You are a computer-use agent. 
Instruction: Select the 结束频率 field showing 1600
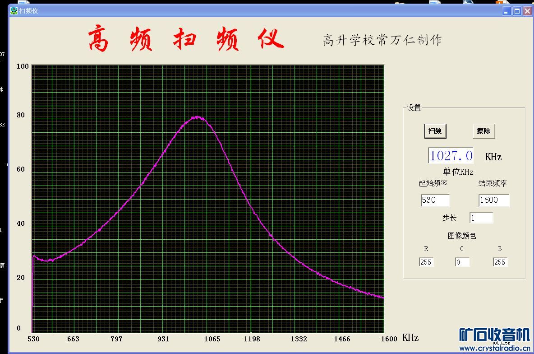(494, 200)
